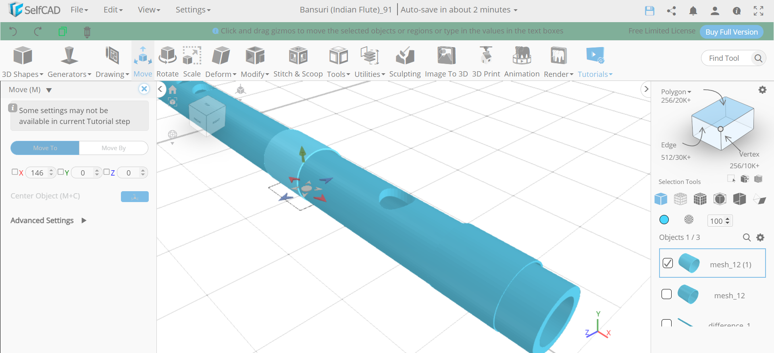
Task: Open the Image To 3D tool
Action: tap(446, 62)
